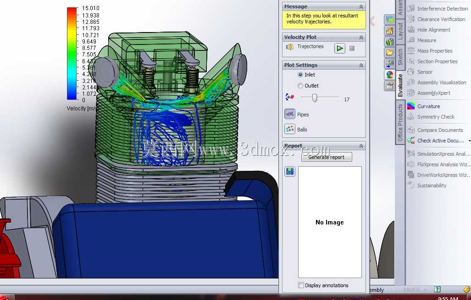Open the home task pane tab
Screen dimensions: 471x300
[x=390, y=31]
